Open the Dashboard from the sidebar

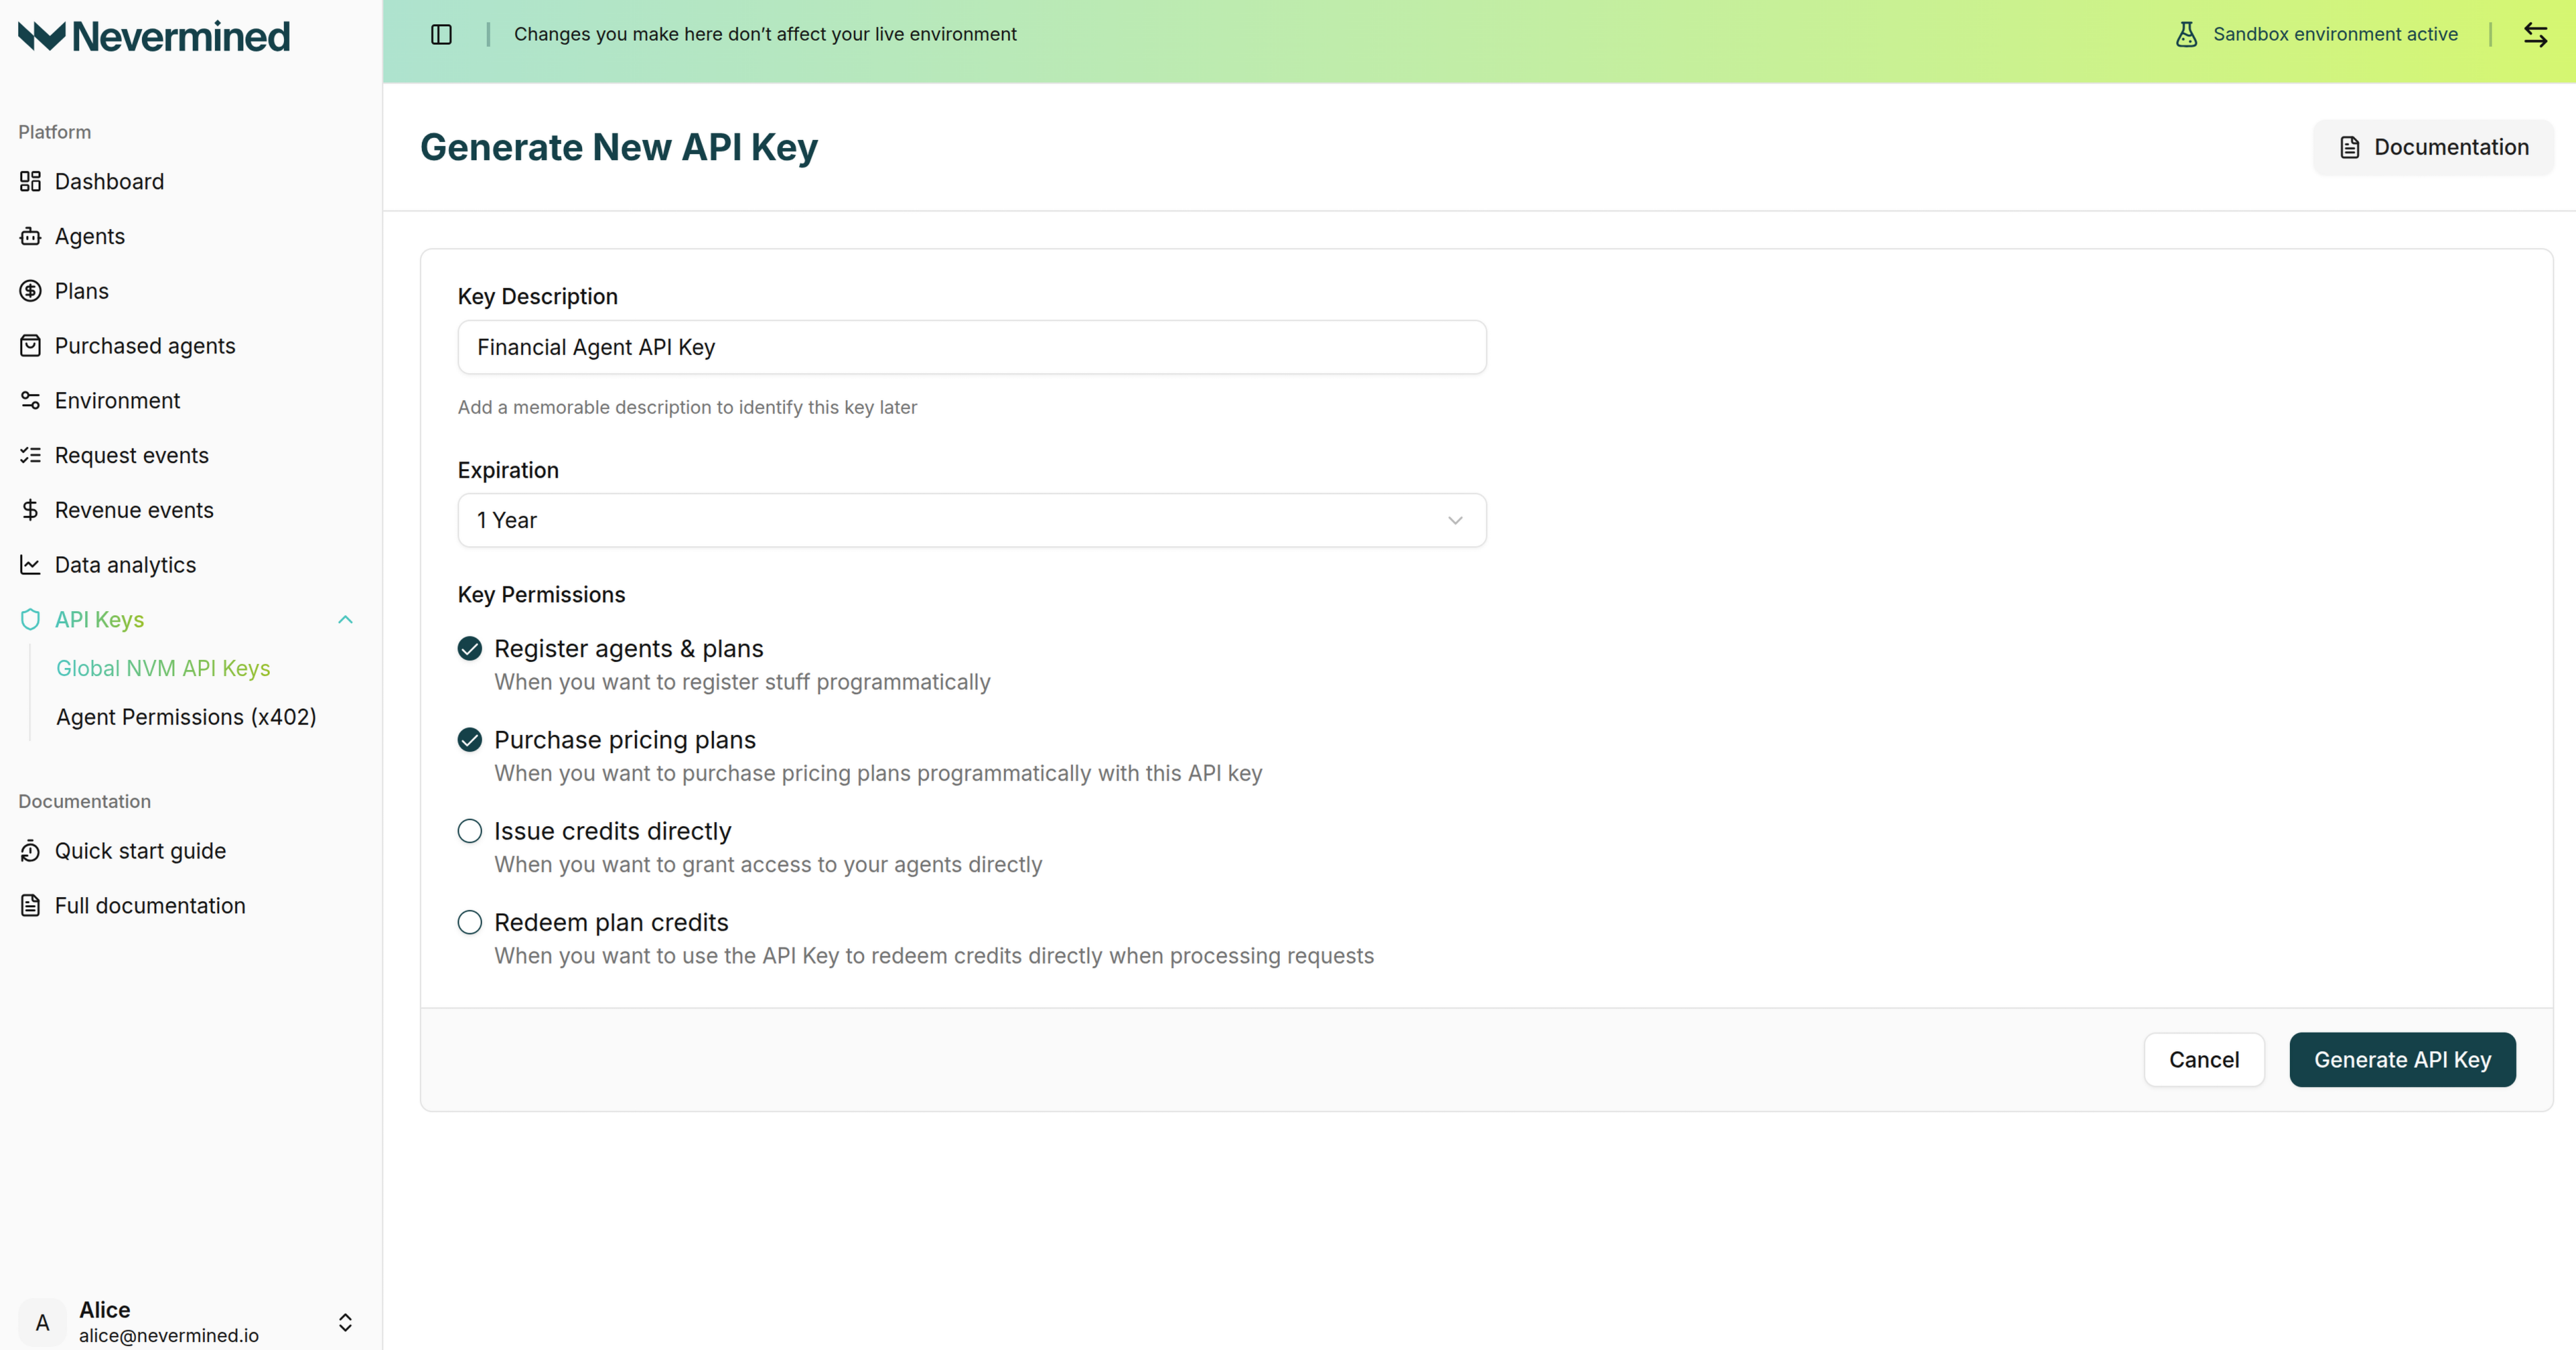[109, 181]
